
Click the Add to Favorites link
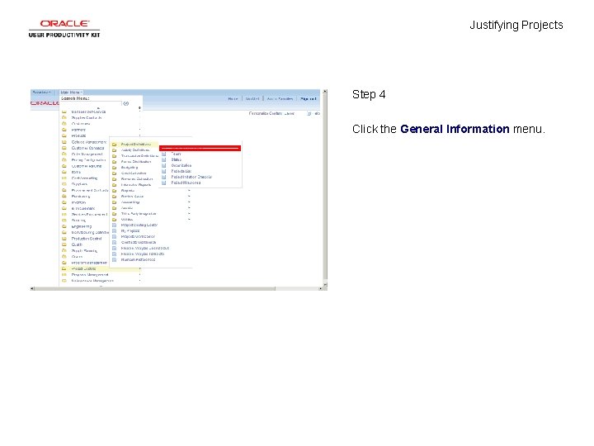[280, 98]
